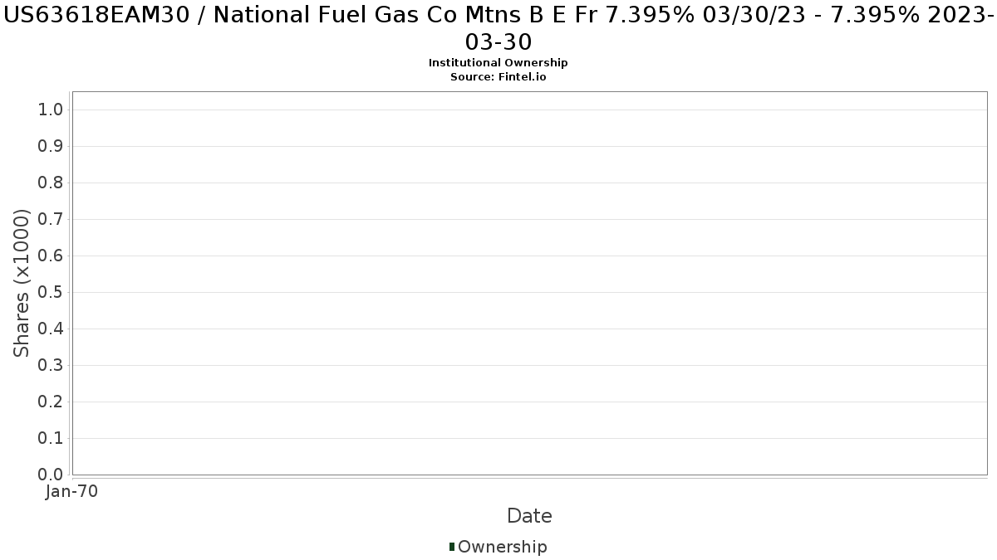
Task: Click the 0.9 y-axis tick label
Action: (50, 147)
